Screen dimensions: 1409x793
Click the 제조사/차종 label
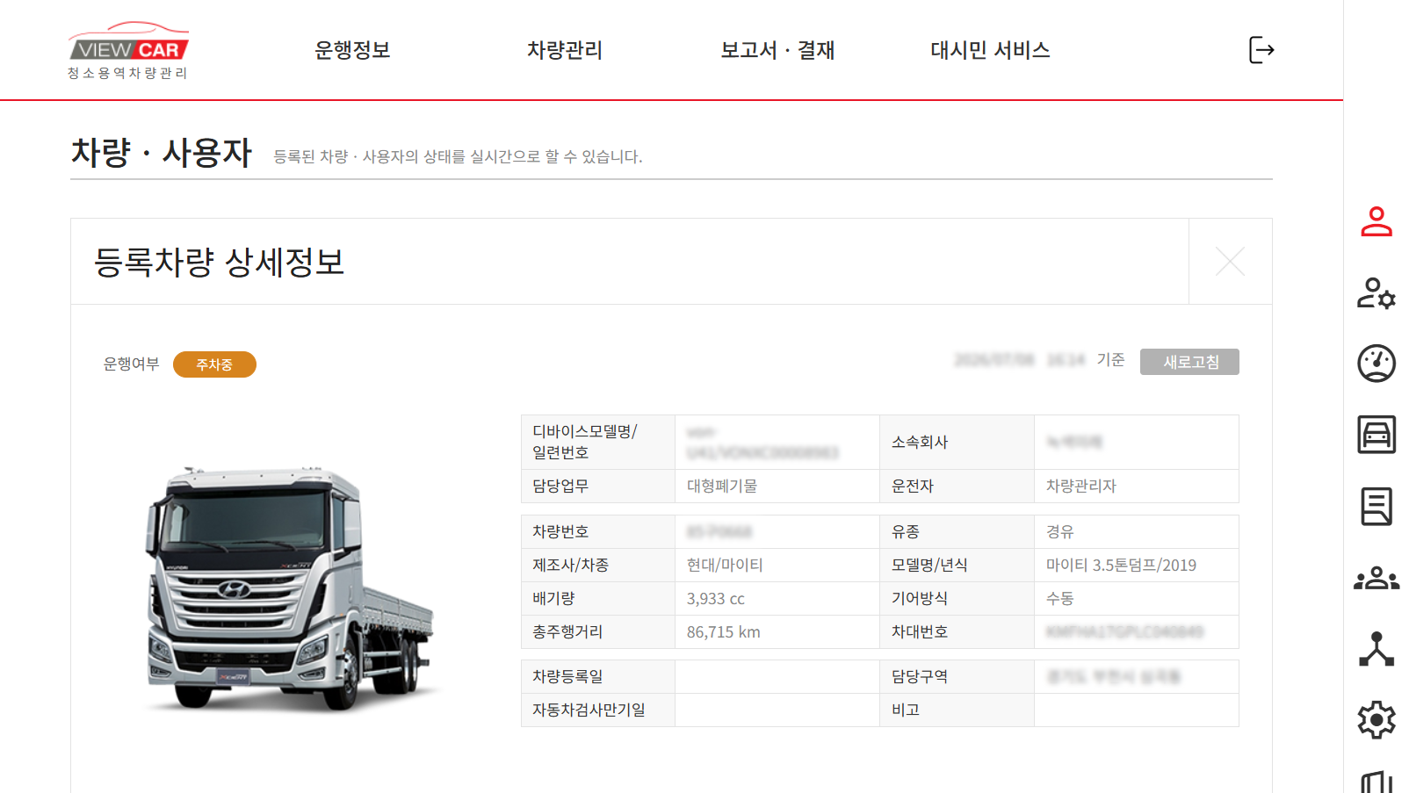(x=570, y=566)
